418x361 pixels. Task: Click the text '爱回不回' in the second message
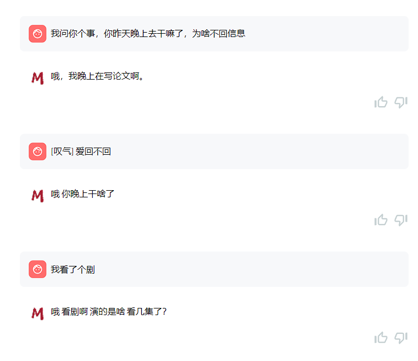tap(93, 151)
